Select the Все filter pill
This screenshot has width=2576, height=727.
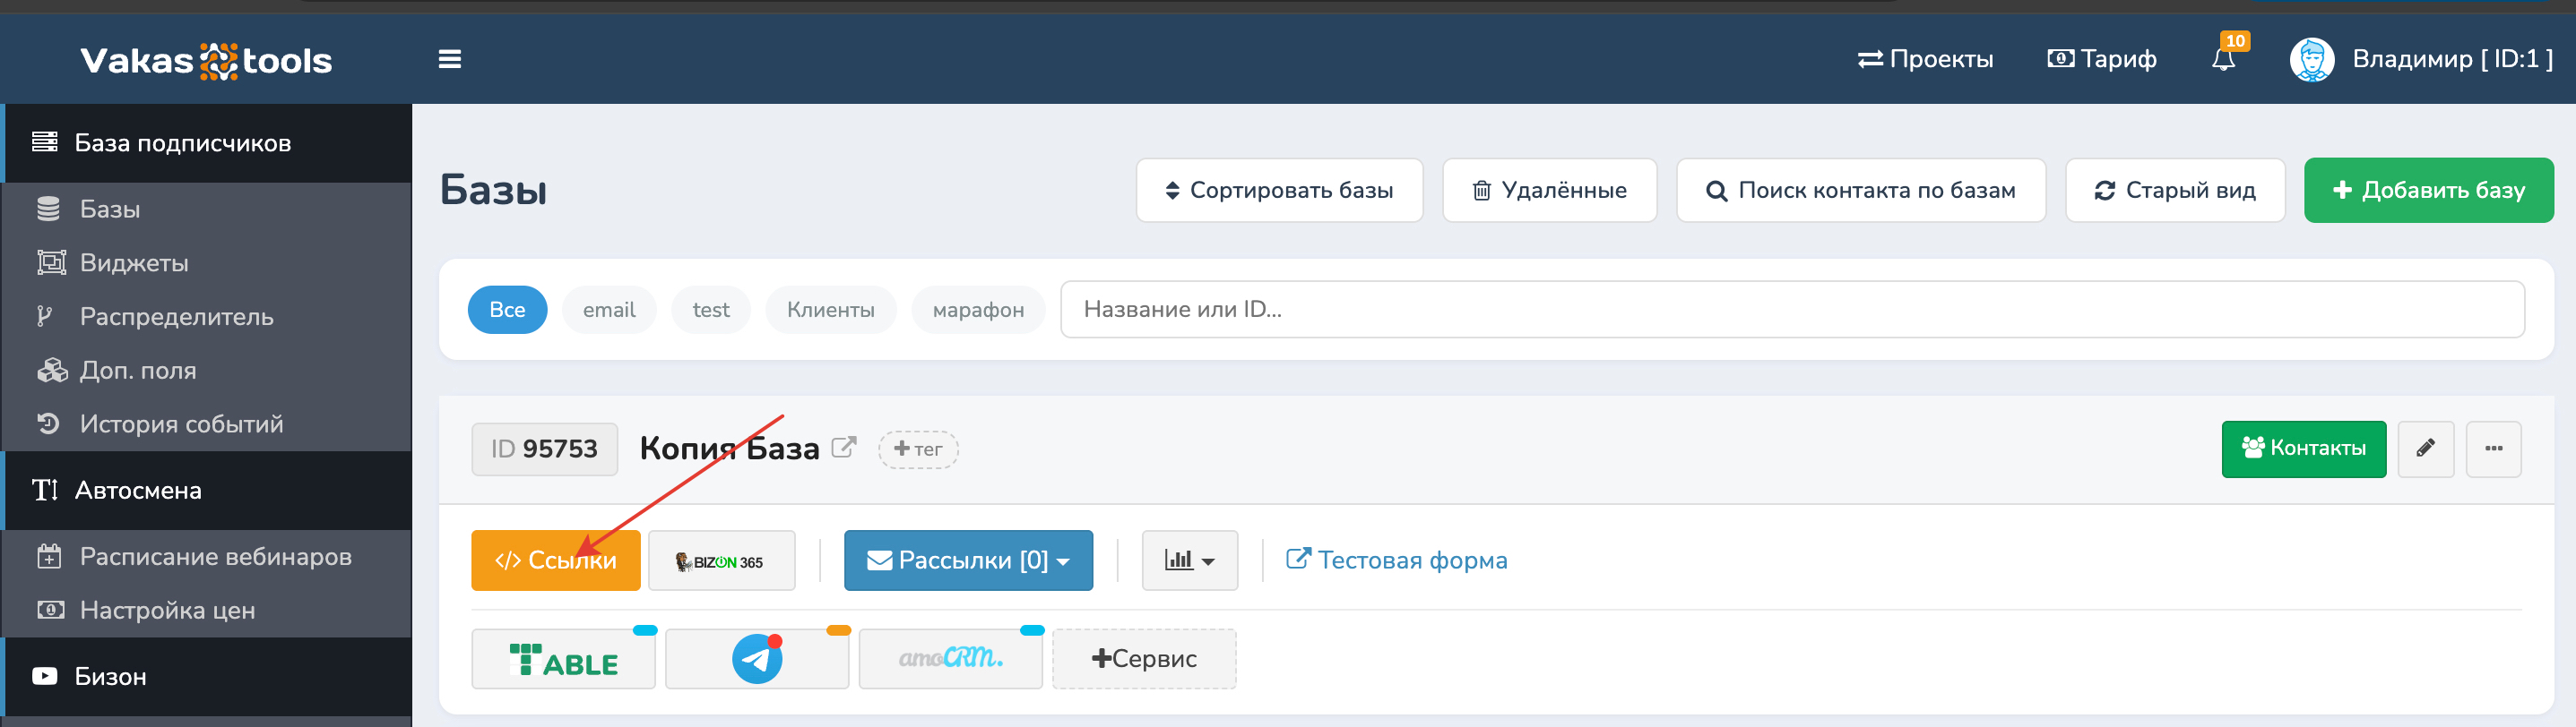pos(507,310)
